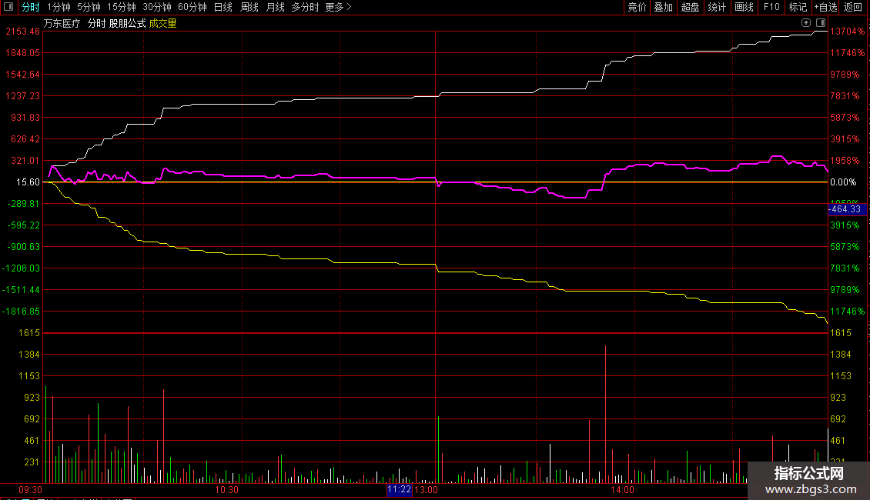870x500 pixels.
Task: Open the 竞价 auction view
Action: tap(637, 7)
